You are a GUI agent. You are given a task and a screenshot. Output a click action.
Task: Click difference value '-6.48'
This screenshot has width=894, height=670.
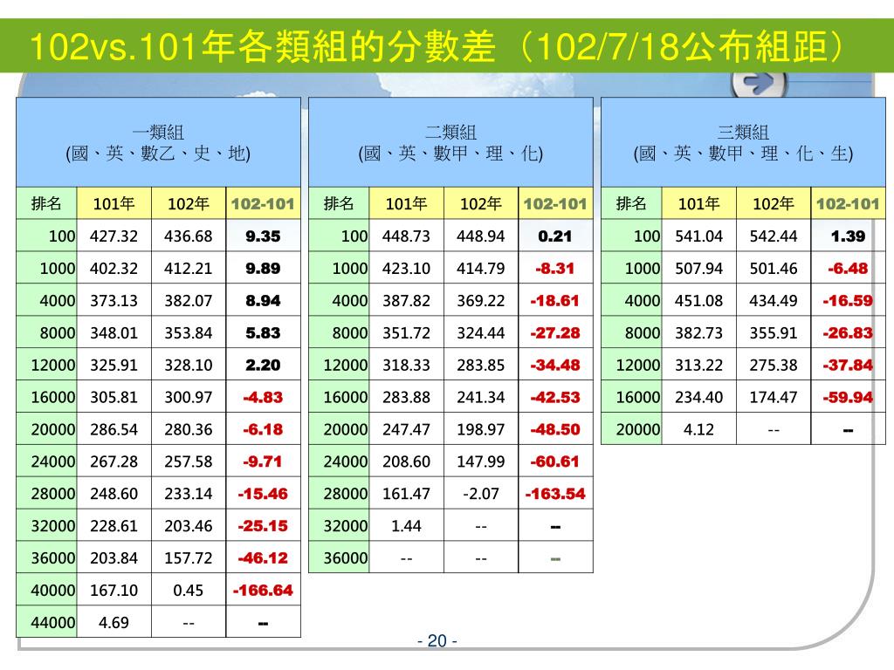click(848, 269)
